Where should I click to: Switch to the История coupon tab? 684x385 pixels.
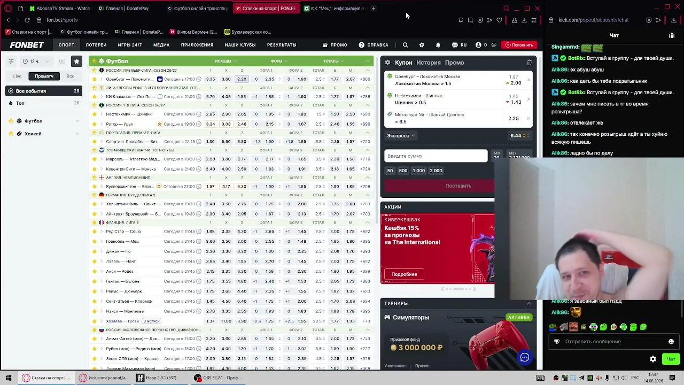429,63
